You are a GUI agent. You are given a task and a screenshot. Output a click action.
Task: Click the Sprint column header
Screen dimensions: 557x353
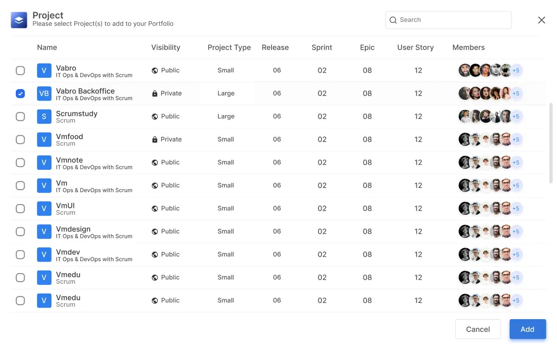322,47
